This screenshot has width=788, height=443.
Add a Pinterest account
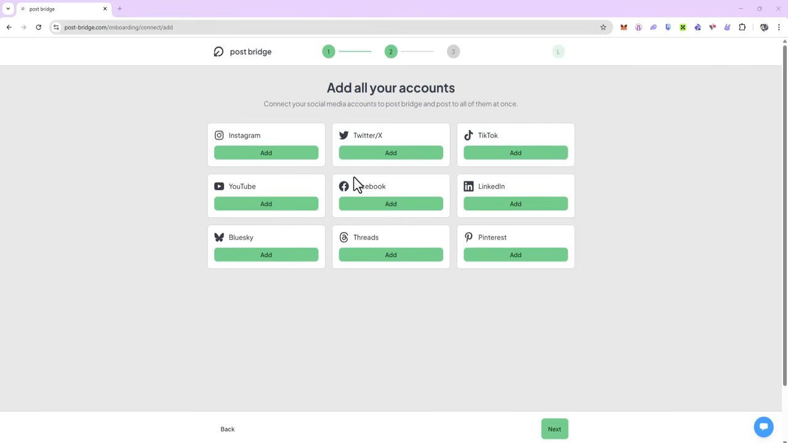(515, 255)
